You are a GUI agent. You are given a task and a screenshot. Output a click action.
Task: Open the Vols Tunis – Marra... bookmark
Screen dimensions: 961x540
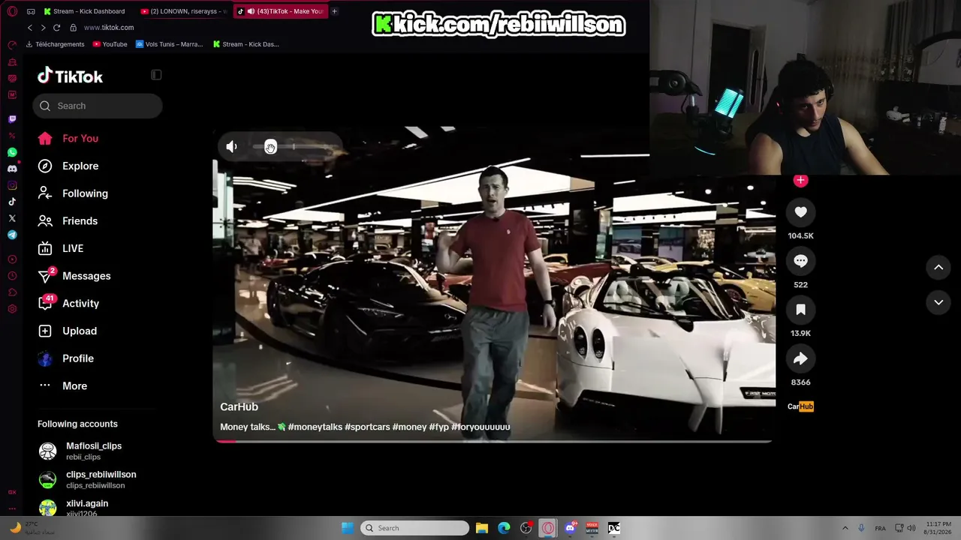point(170,44)
